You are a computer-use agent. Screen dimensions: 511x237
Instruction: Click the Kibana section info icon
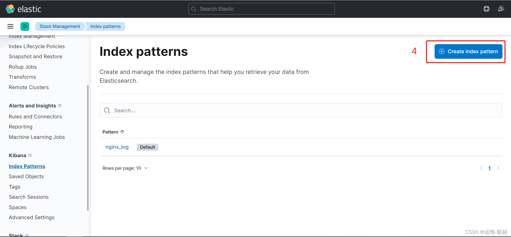tap(30, 155)
